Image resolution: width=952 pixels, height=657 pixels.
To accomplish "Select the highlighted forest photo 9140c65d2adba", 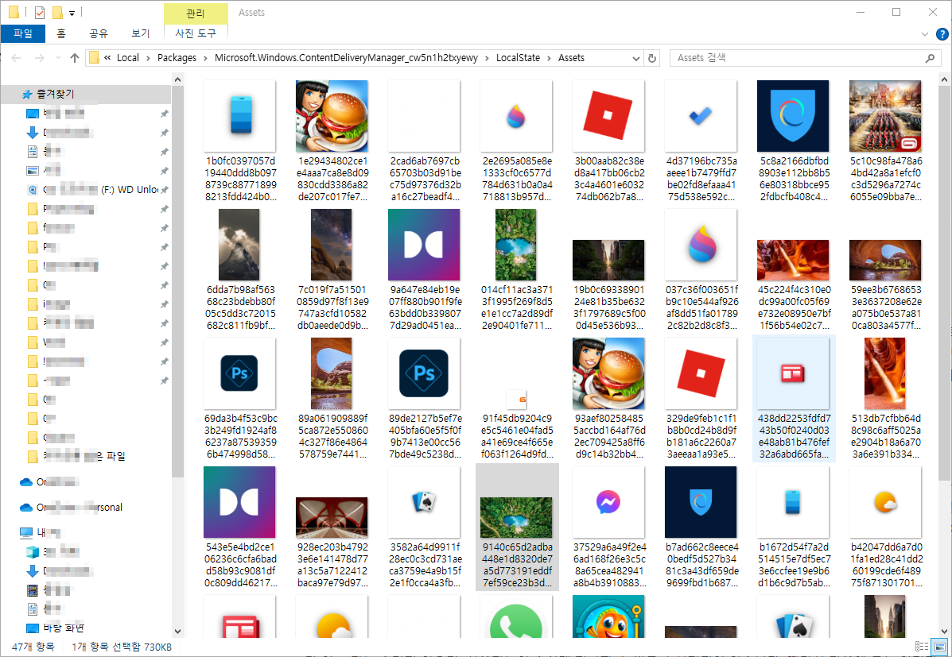I will click(517, 528).
